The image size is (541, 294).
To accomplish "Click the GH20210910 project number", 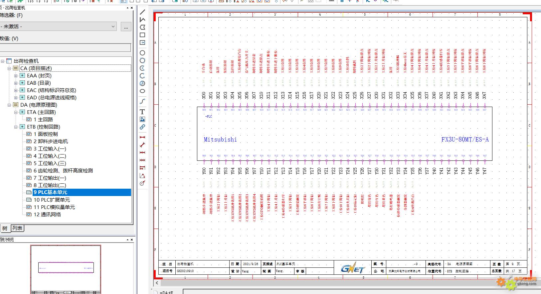I will coord(185,271).
